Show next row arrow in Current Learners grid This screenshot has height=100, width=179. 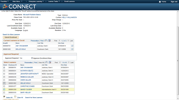tap(68, 40)
